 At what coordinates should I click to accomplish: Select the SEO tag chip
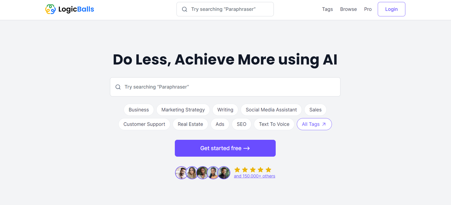[x=242, y=124]
